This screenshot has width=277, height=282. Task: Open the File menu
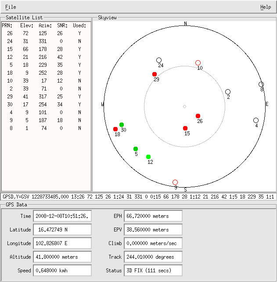tap(11, 7)
